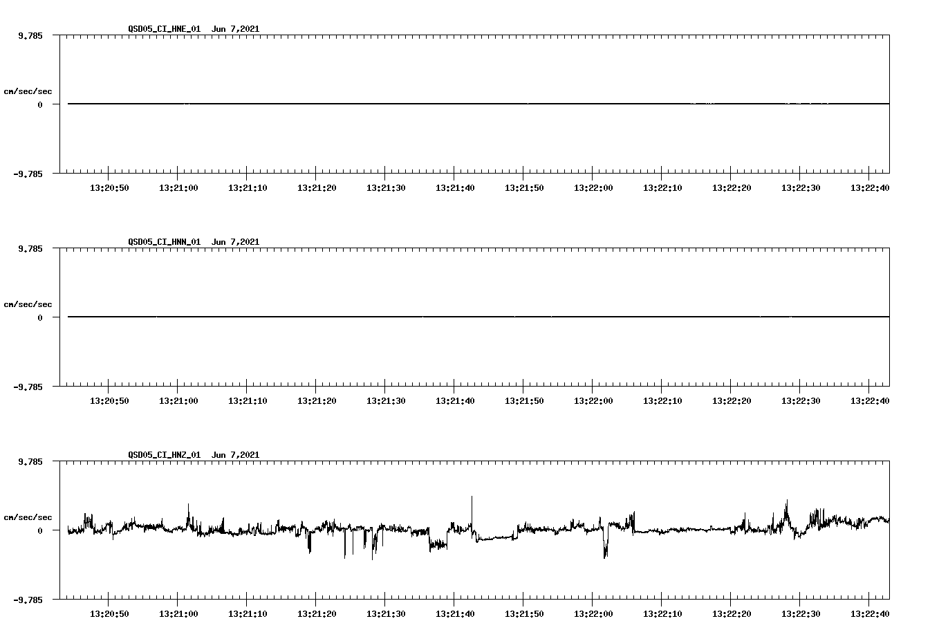
Task: Click 13:22:40 time label under HNZ plot
Action: (x=870, y=614)
